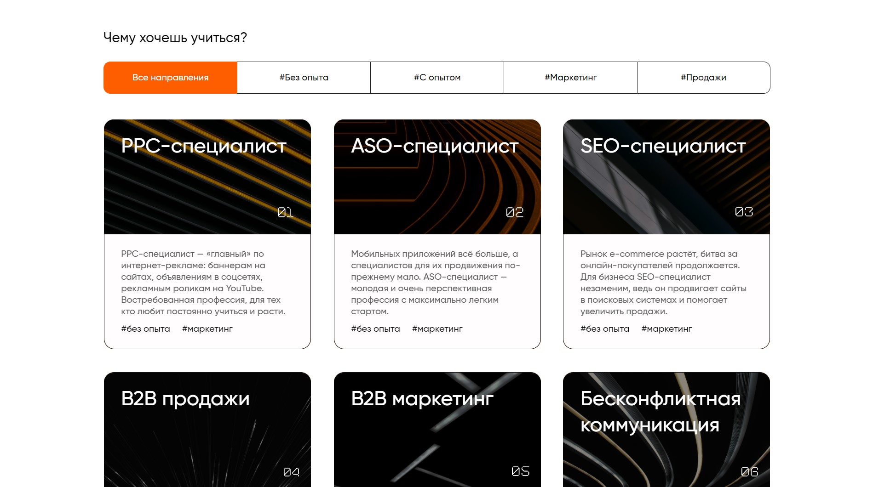Select the "Все направления" filter tab
The image size is (873, 487).
[x=170, y=78]
